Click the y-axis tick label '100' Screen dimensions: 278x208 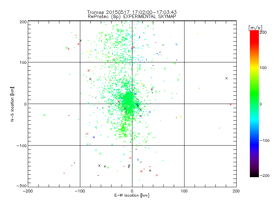coord(23,63)
